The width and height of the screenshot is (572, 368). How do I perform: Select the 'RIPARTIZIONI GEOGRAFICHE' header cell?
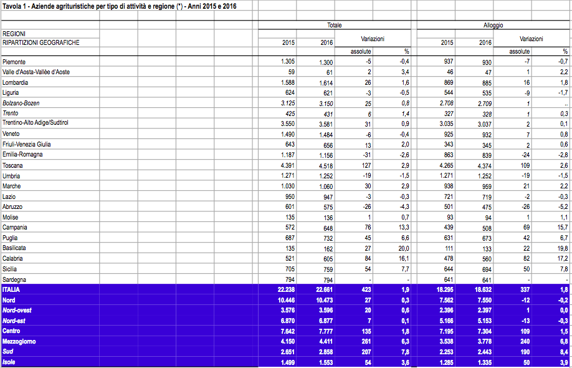tap(41, 42)
